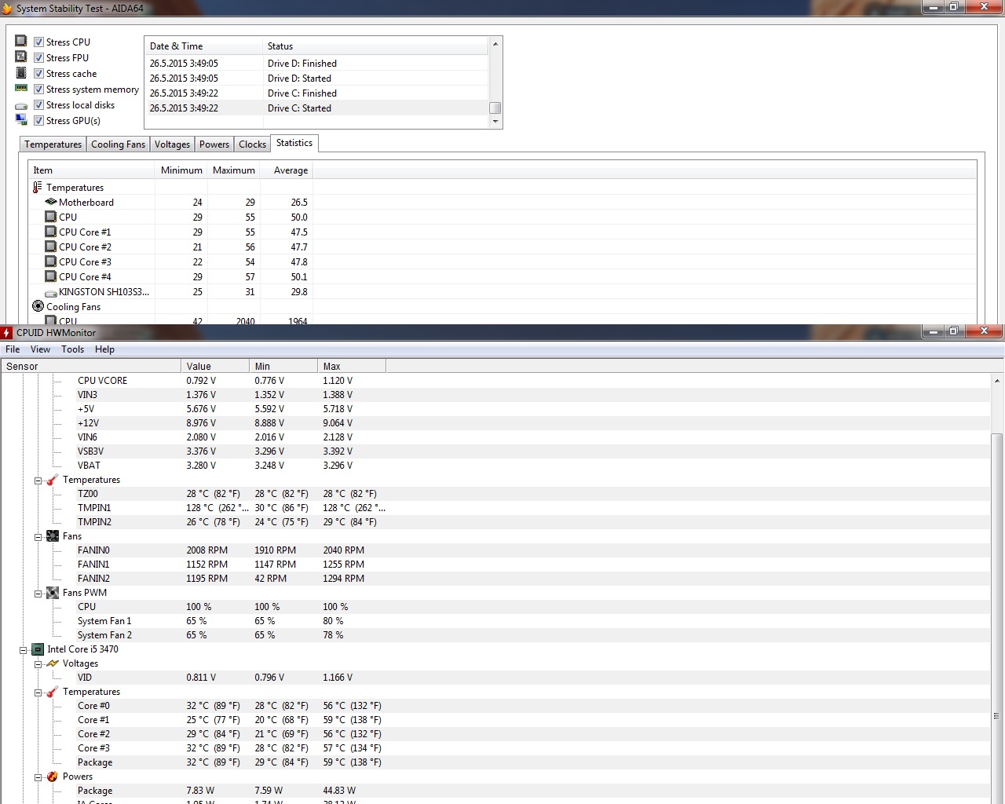1005x804 pixels.
Task: Uncheck Stress system memory
Action: tap(39, 90)
